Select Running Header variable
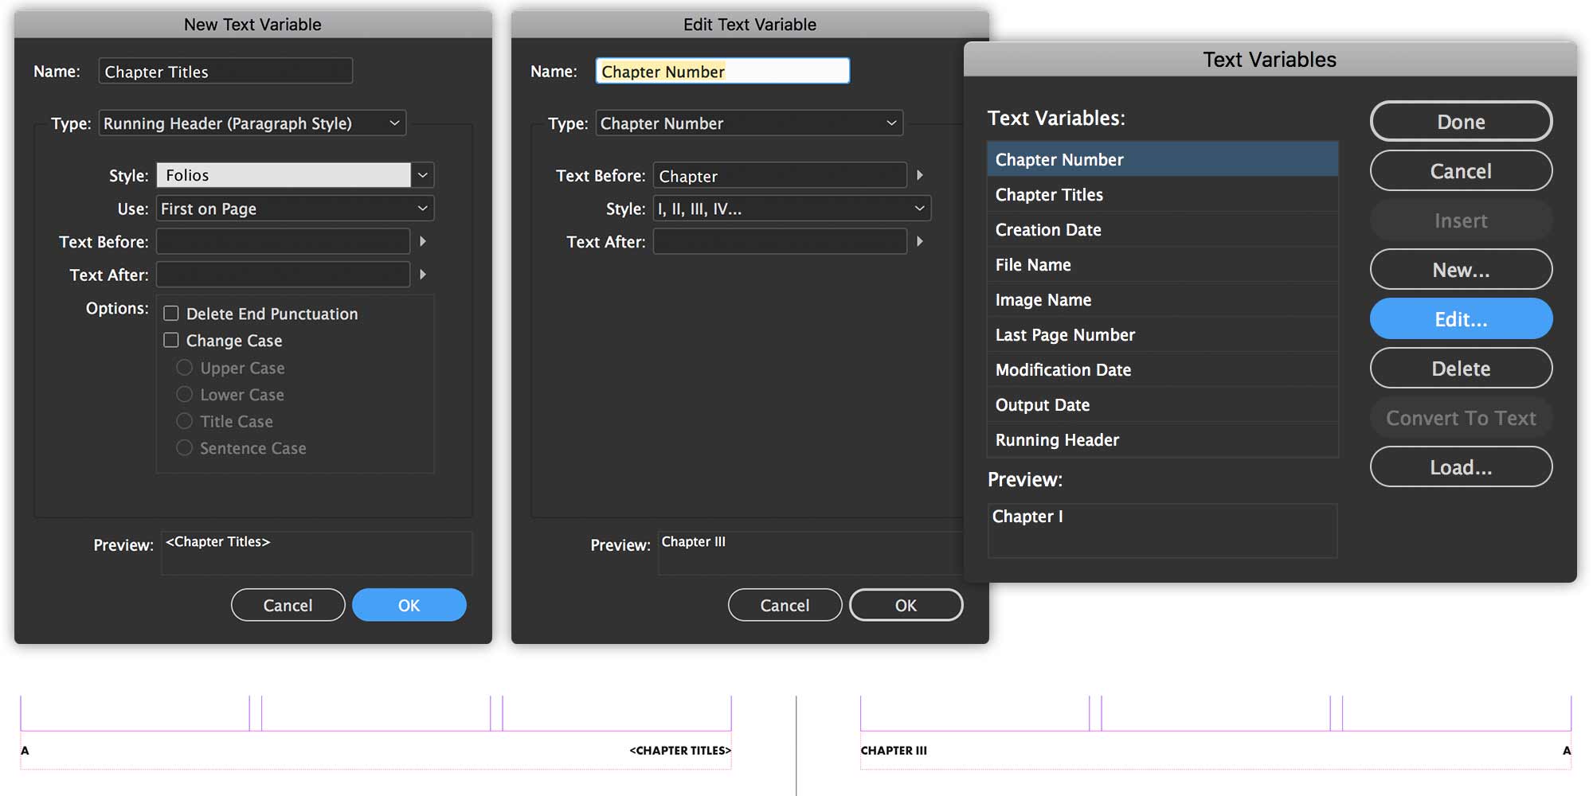Image resolution: width=1593 pixels, height=796 pixels. 1162,439
